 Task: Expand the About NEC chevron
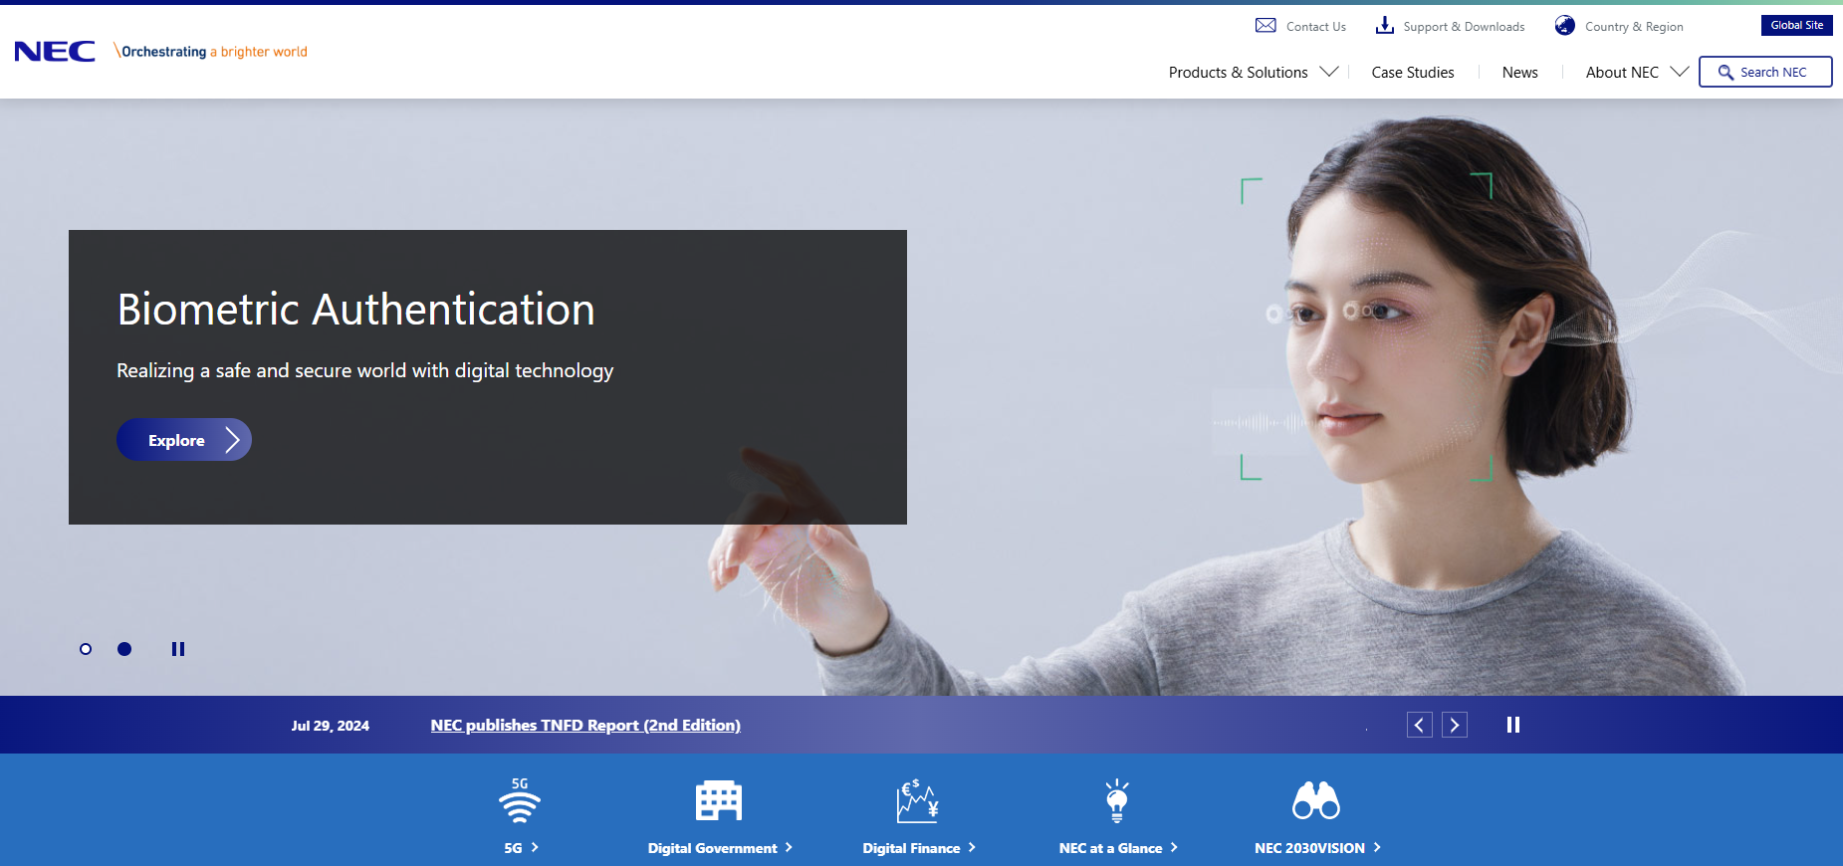pos(1680,72)
